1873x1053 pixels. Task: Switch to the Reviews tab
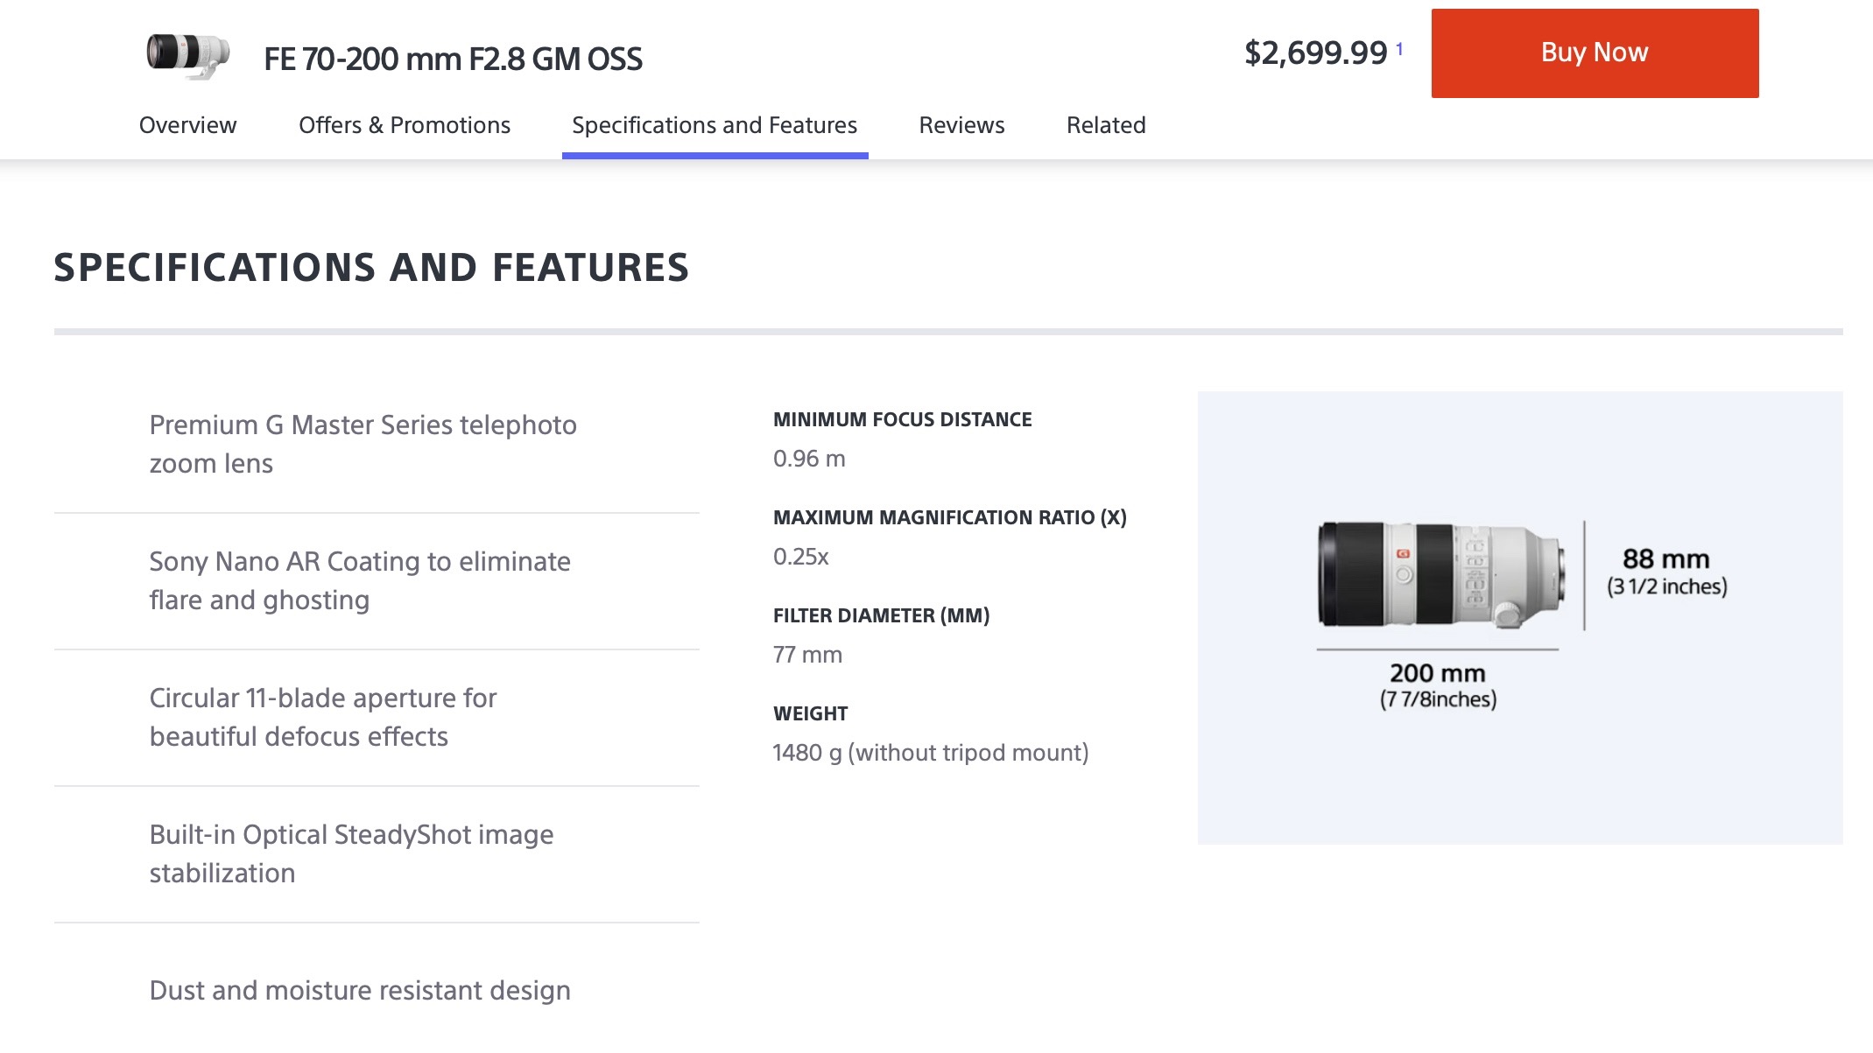pyautogui.click(x=961, y=125)
